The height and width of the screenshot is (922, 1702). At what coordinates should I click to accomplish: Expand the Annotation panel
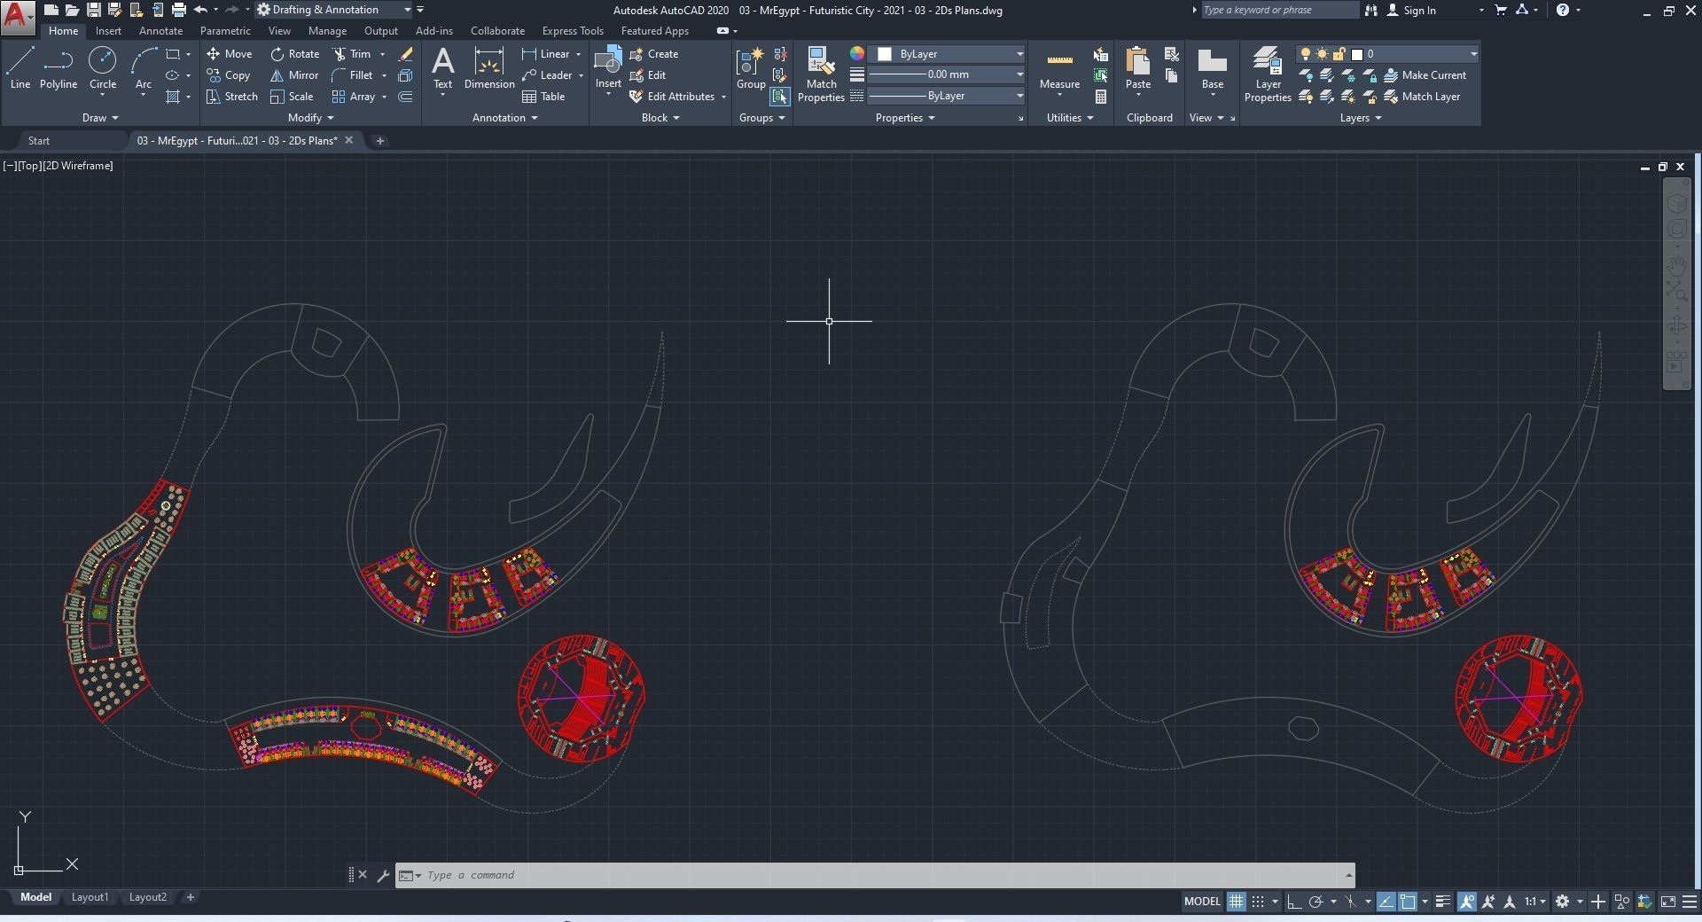[x=505, y=118]
